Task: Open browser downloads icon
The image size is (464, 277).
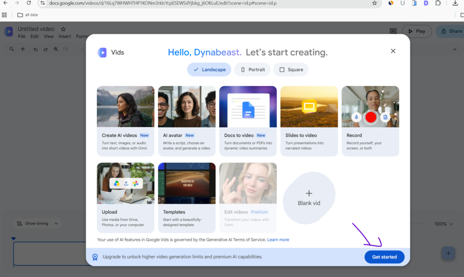Action: [455, 3]
